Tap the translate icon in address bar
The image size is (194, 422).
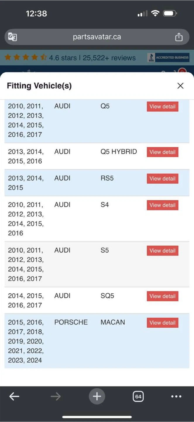(13, 37)
